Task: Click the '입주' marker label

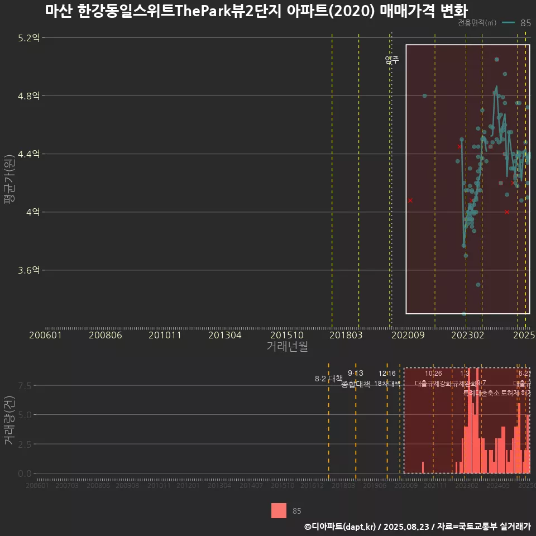Action: tap(392, 60)
